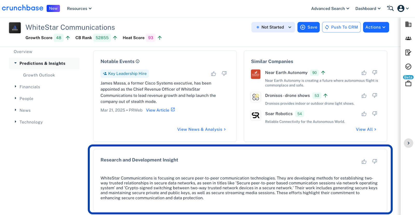Click View All similar companies
The height and width of the screenshot is (215, 415).
coord(366,129)
